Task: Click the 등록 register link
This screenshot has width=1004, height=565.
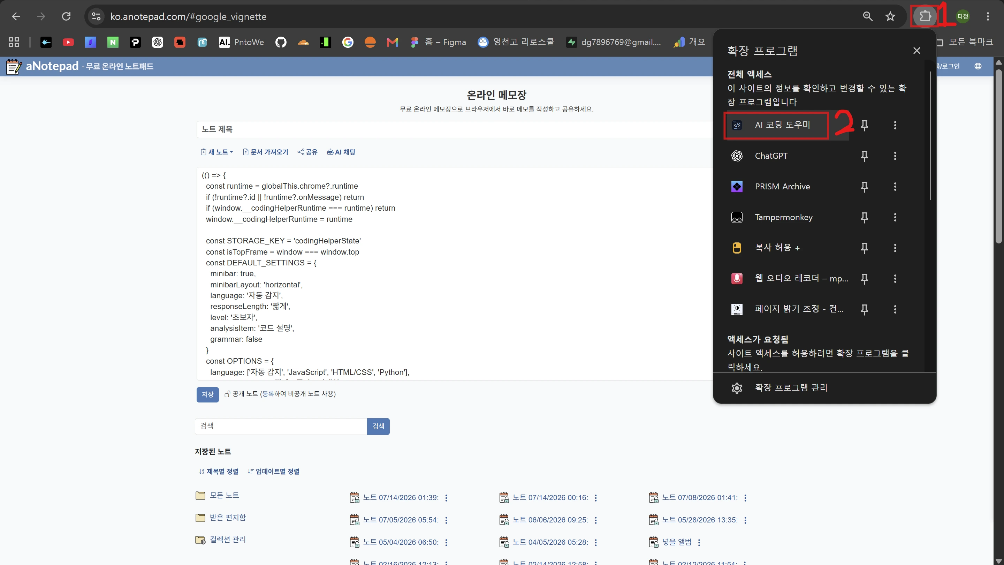Action: [x=268, y=394]
